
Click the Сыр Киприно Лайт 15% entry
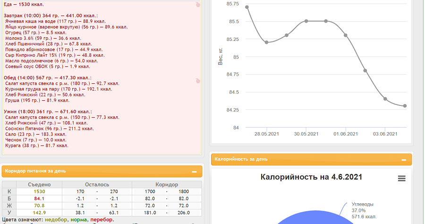click(55, 55)
